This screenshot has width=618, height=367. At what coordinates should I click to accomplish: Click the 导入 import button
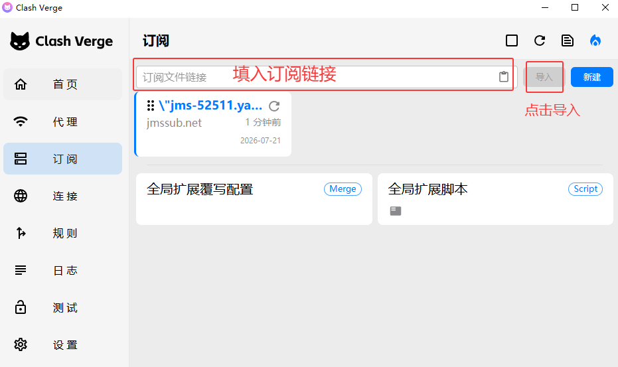[544, 77]
